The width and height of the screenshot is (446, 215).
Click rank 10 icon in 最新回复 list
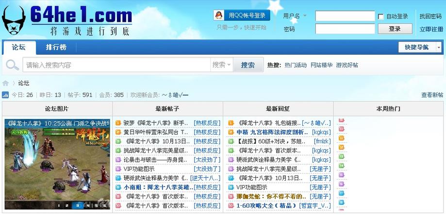(230, 206)
